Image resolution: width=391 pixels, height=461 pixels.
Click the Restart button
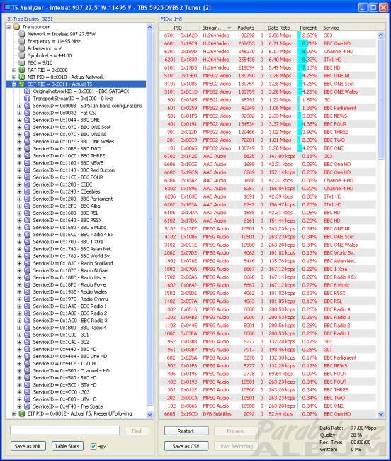point(186,431)
